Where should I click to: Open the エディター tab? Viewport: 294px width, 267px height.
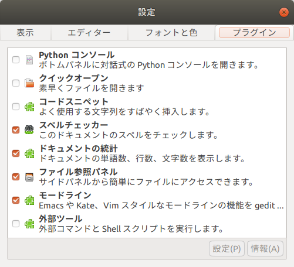89,33
